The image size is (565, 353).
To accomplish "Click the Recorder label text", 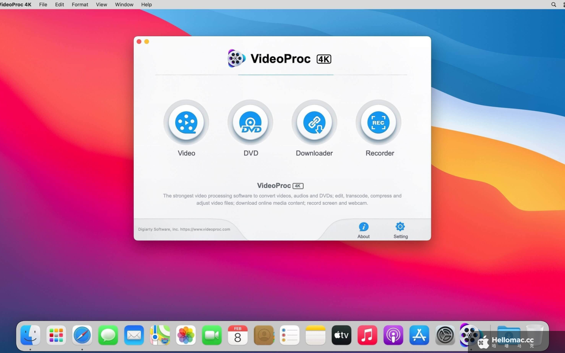I will [x=380, y=153].
